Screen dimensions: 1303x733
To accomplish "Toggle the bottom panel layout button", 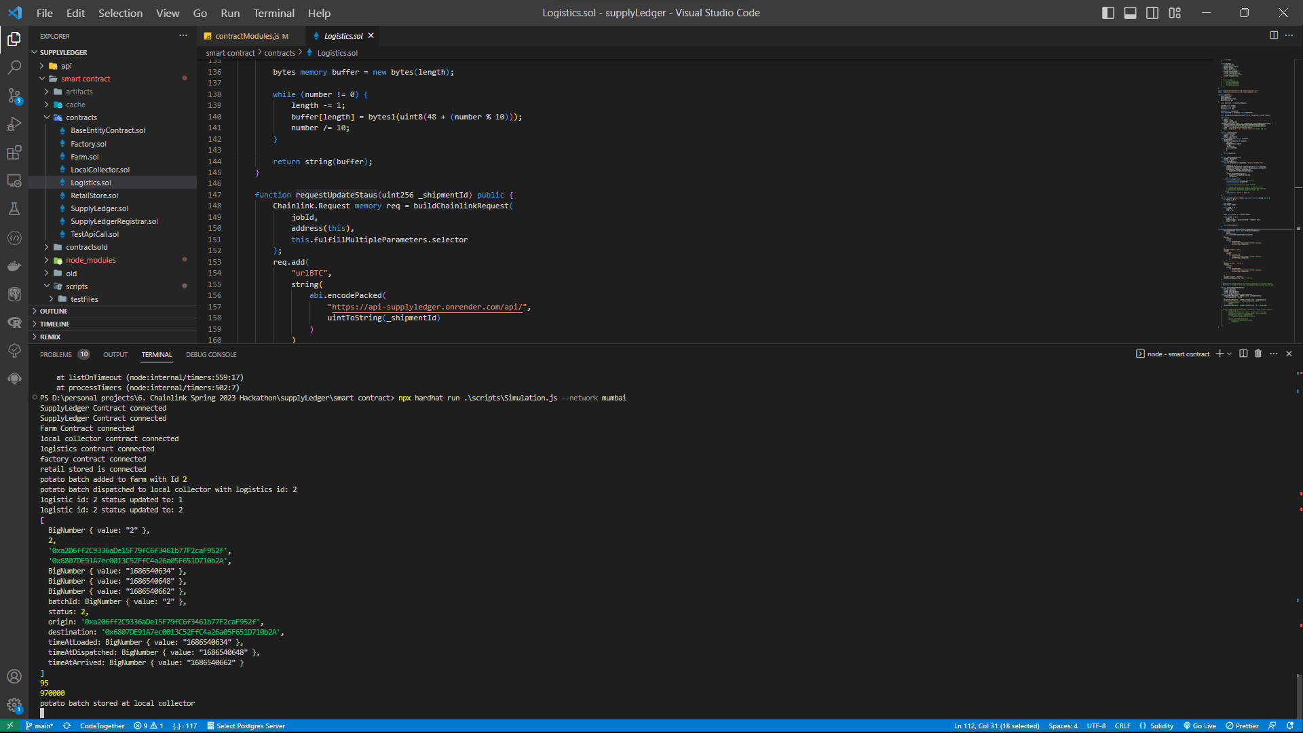I will (x=1131, y=13).
